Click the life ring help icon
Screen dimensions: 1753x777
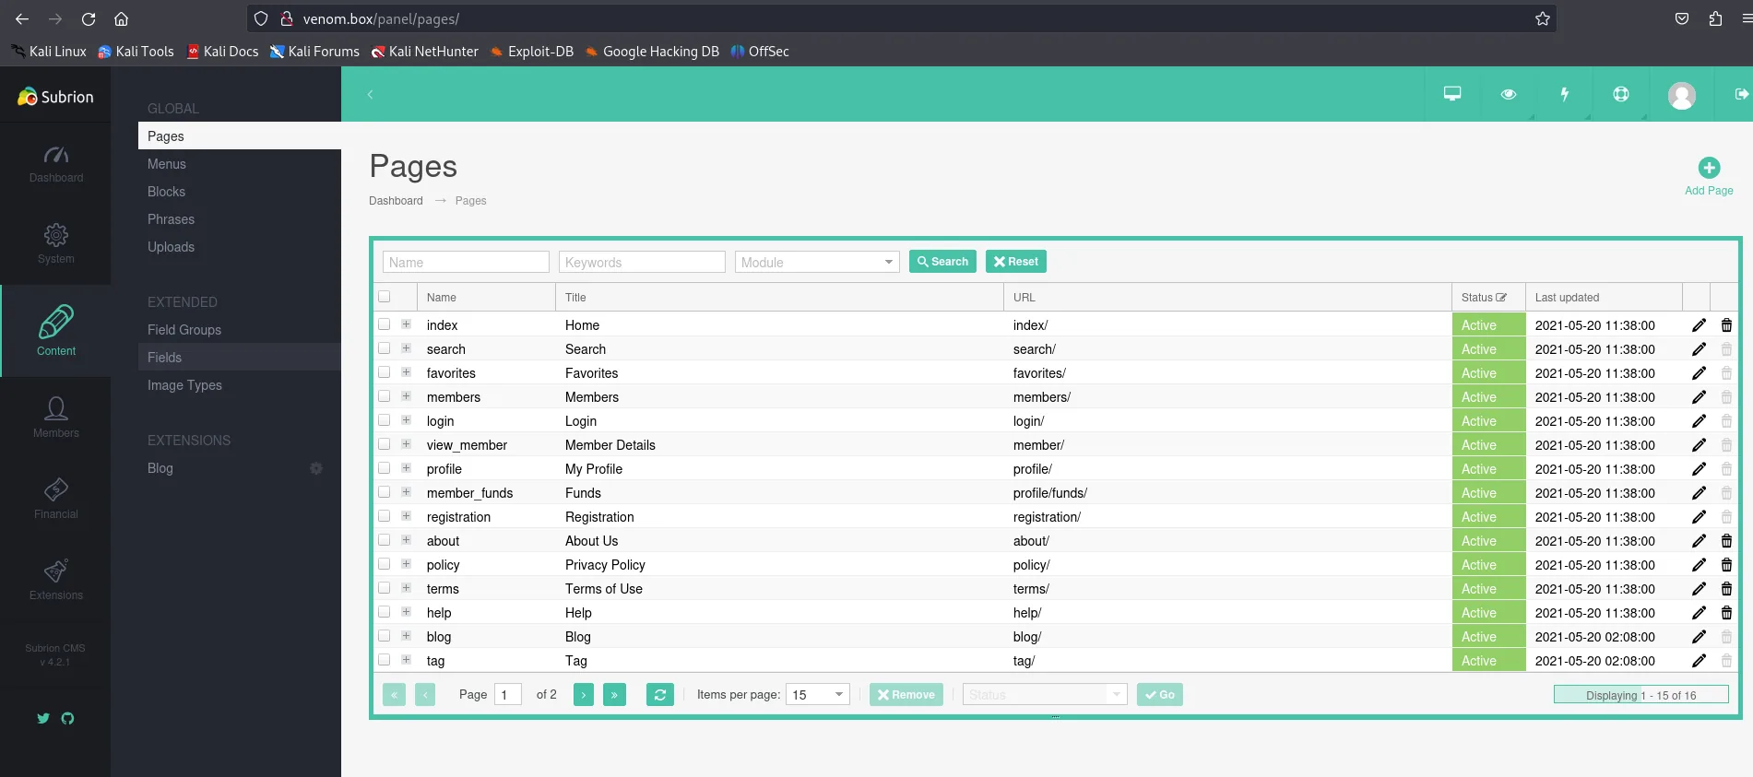click(x=1621, y=94)
